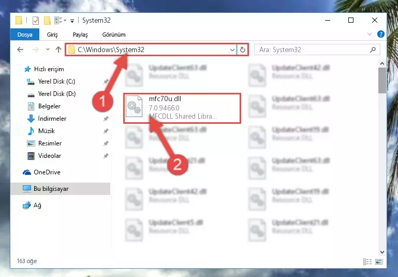Viewport: 398px width, 277px height.
Task: Click the scroll up arrow of file list
Action: [382, 63]
